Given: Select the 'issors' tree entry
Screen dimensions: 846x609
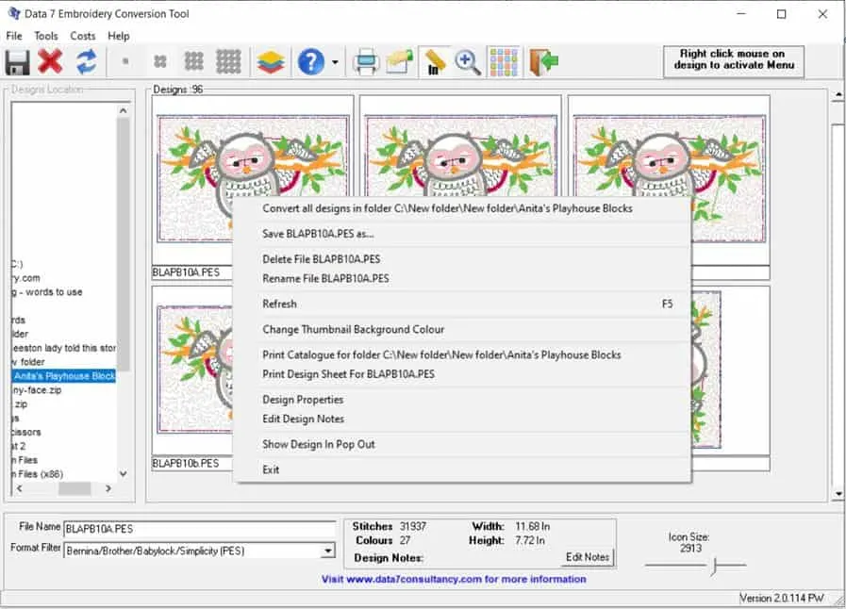Looking at the screenshot, I should pos(26,432).
